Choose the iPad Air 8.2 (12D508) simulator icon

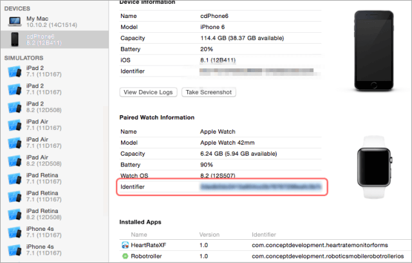(15, 161)
